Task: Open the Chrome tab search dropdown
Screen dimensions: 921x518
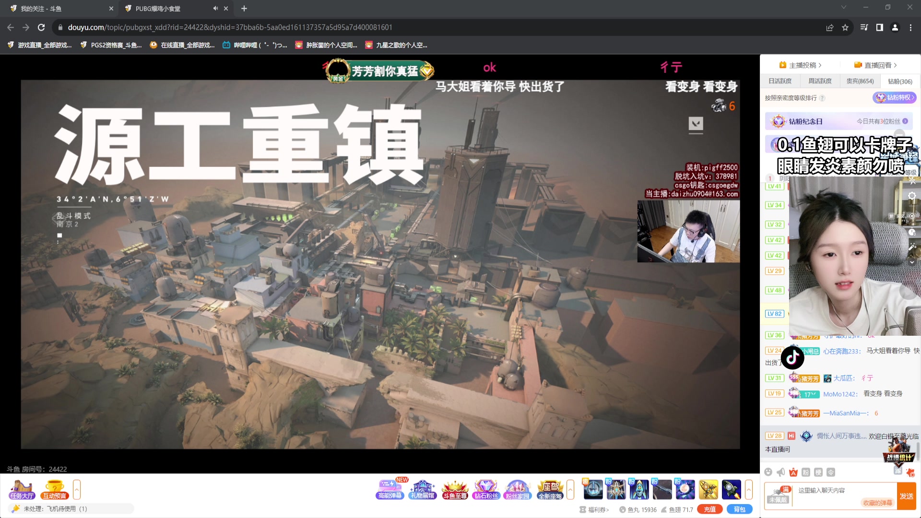Action: (844, 7)
